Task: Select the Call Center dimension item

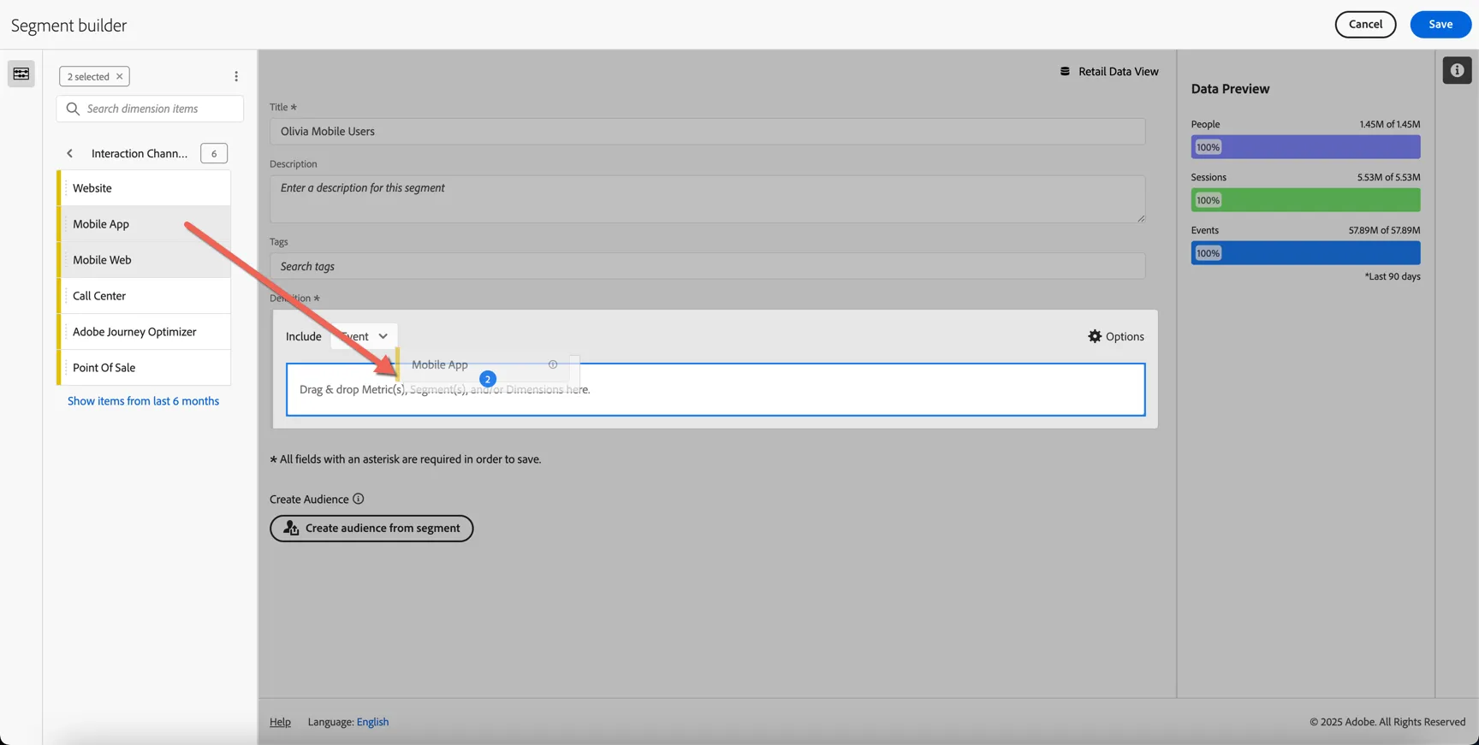Action: pos(144,296)
